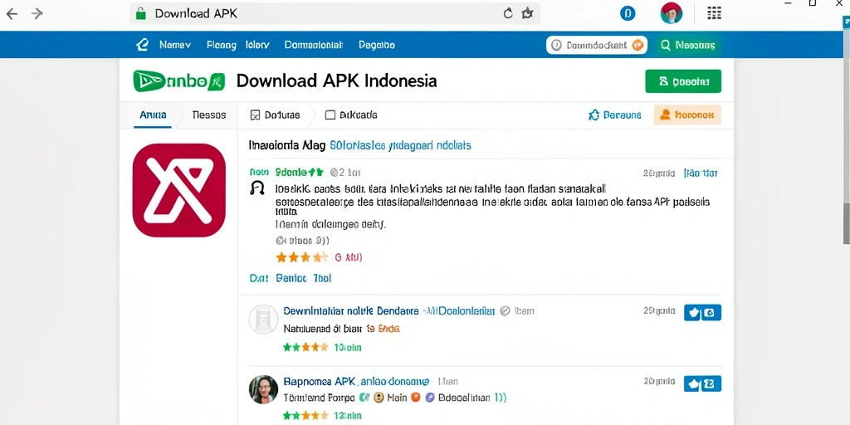Screen dimensions: 850x425
Task: Click the green stars rated 13 nlm
Action: coord(305,417)
